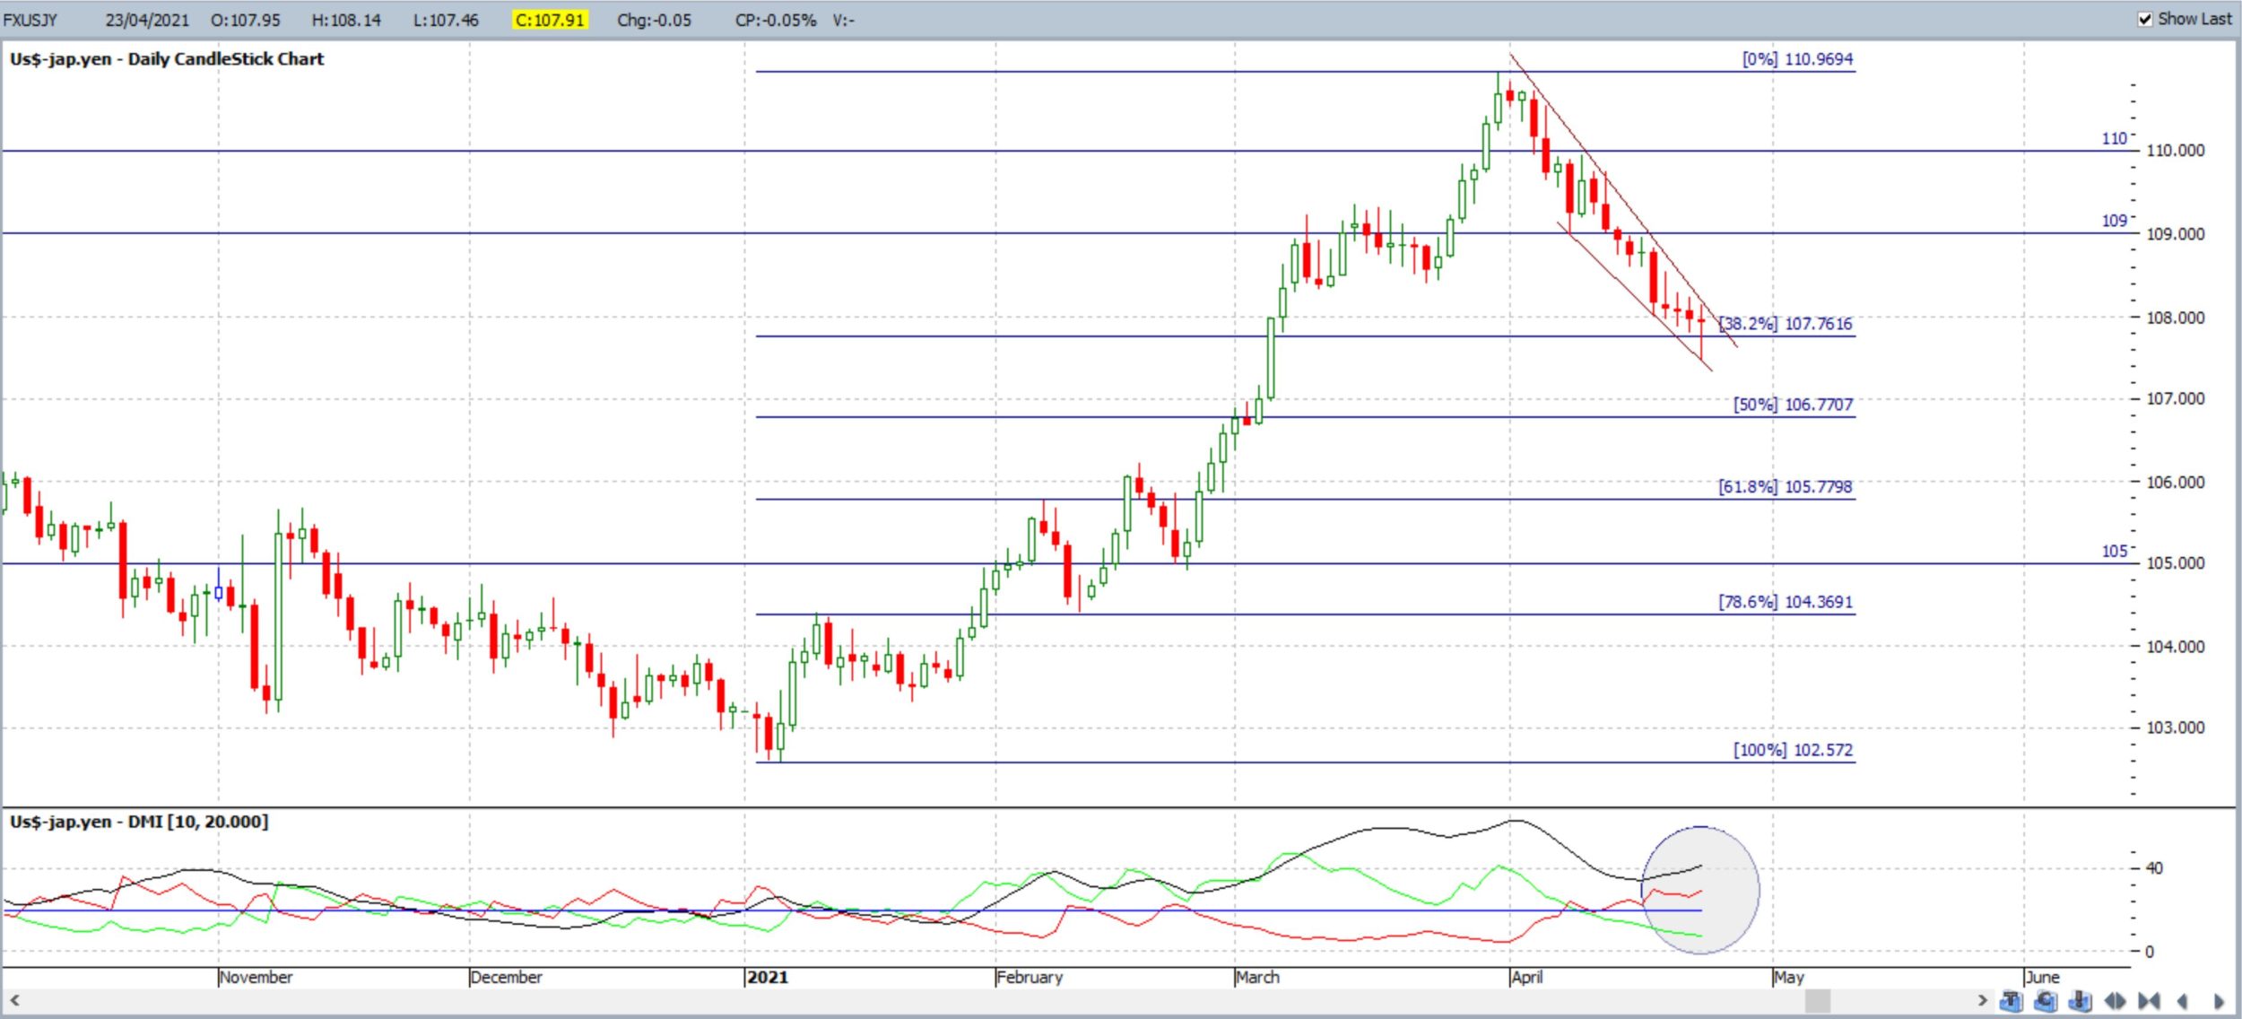Click the shift chart left triangle icon

point(2183,1001)
